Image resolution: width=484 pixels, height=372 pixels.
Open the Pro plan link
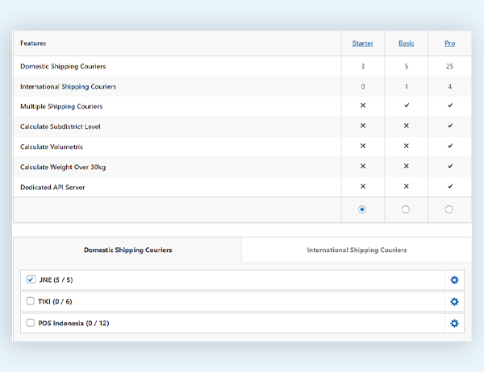[449, 43]
